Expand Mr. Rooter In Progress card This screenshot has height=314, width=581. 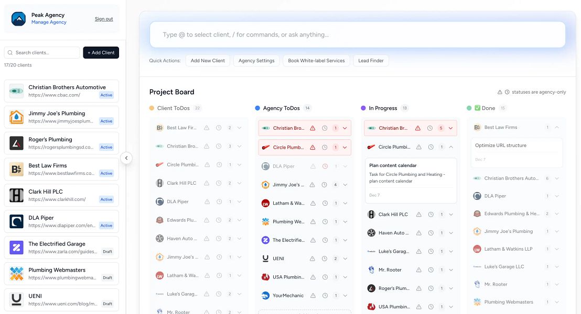coord(451,270)
